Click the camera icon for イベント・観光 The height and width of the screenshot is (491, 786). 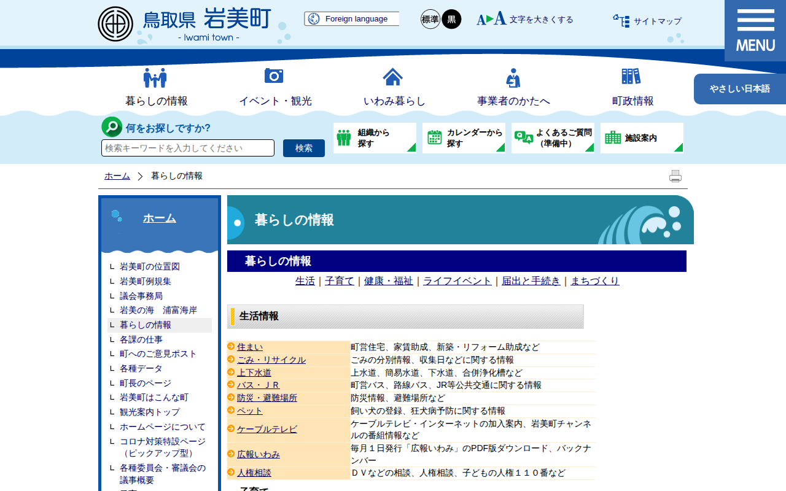click(274, 75)
